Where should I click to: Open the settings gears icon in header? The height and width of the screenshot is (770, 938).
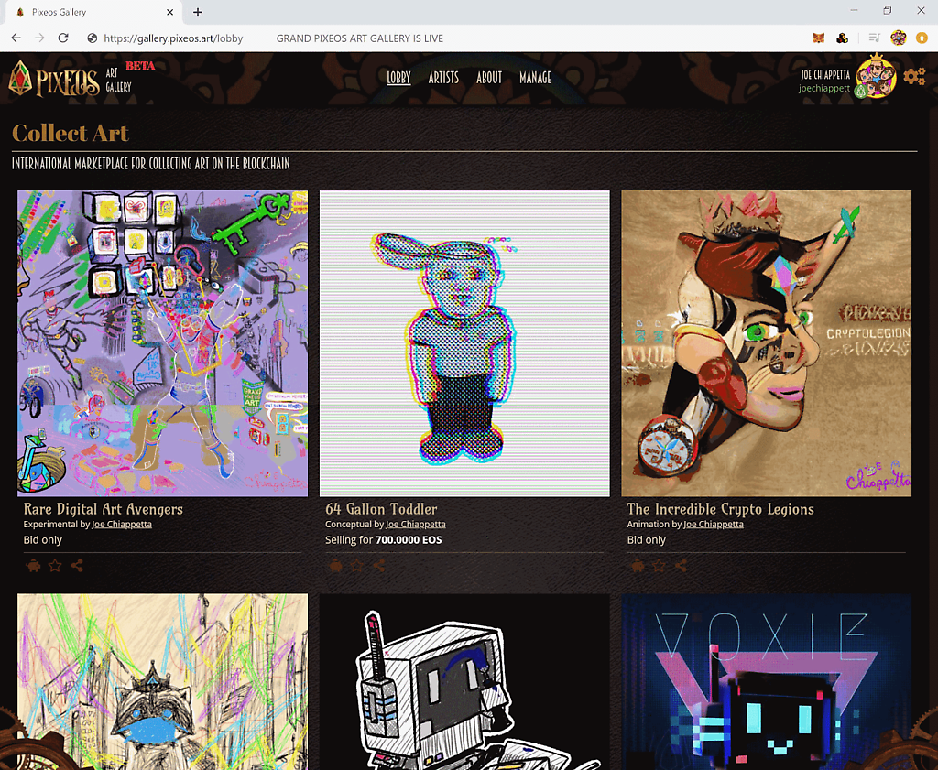(x=913, y=77)
